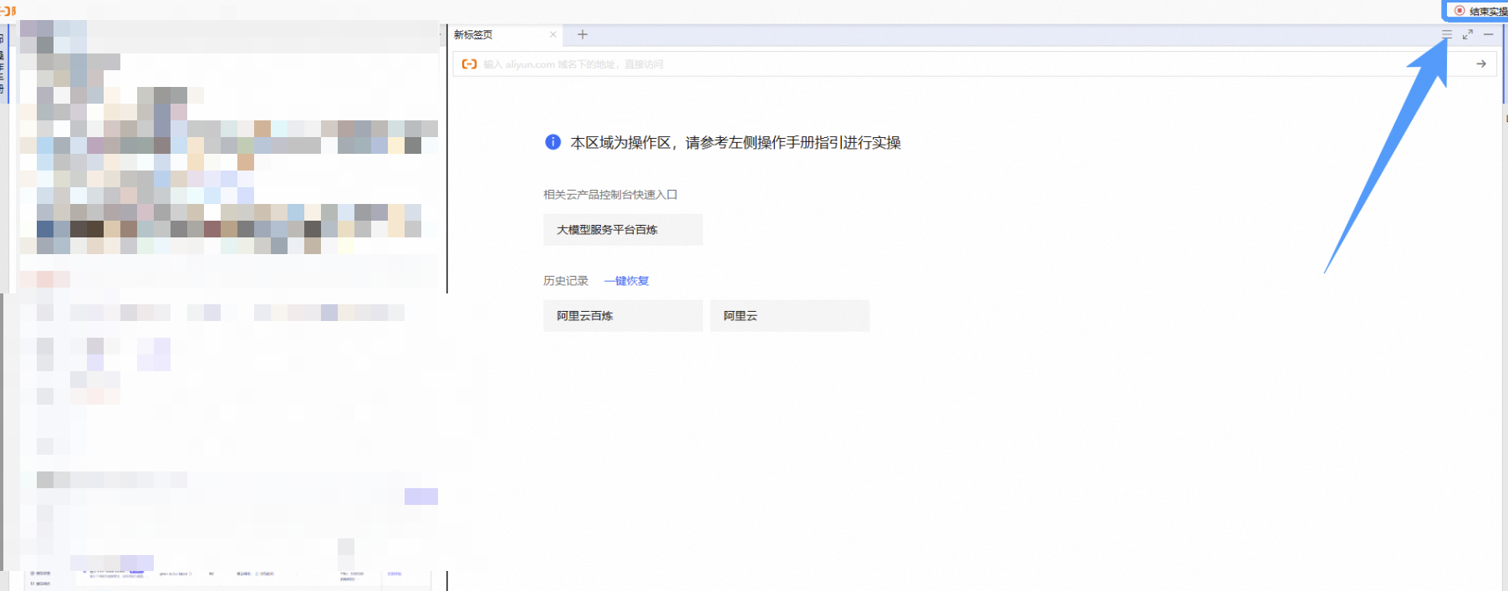
Task: Click the Aliyun logo in the address bar
Action: click(470, 64)
